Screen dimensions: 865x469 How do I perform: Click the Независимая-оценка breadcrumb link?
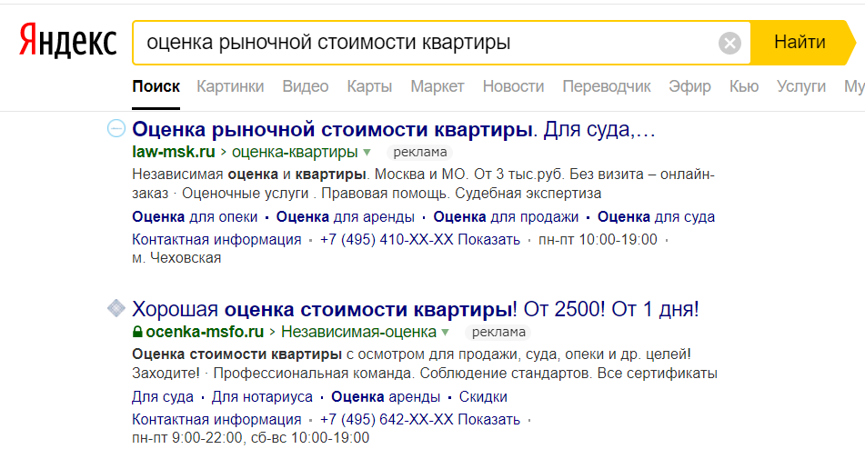[358, 332]
